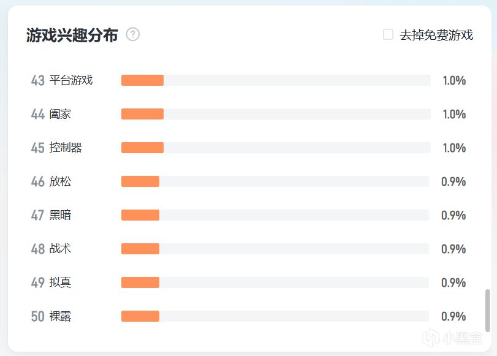
Task: Click the progress bar for 控制器
Action: pyautogui.click(x=276, y=148)
